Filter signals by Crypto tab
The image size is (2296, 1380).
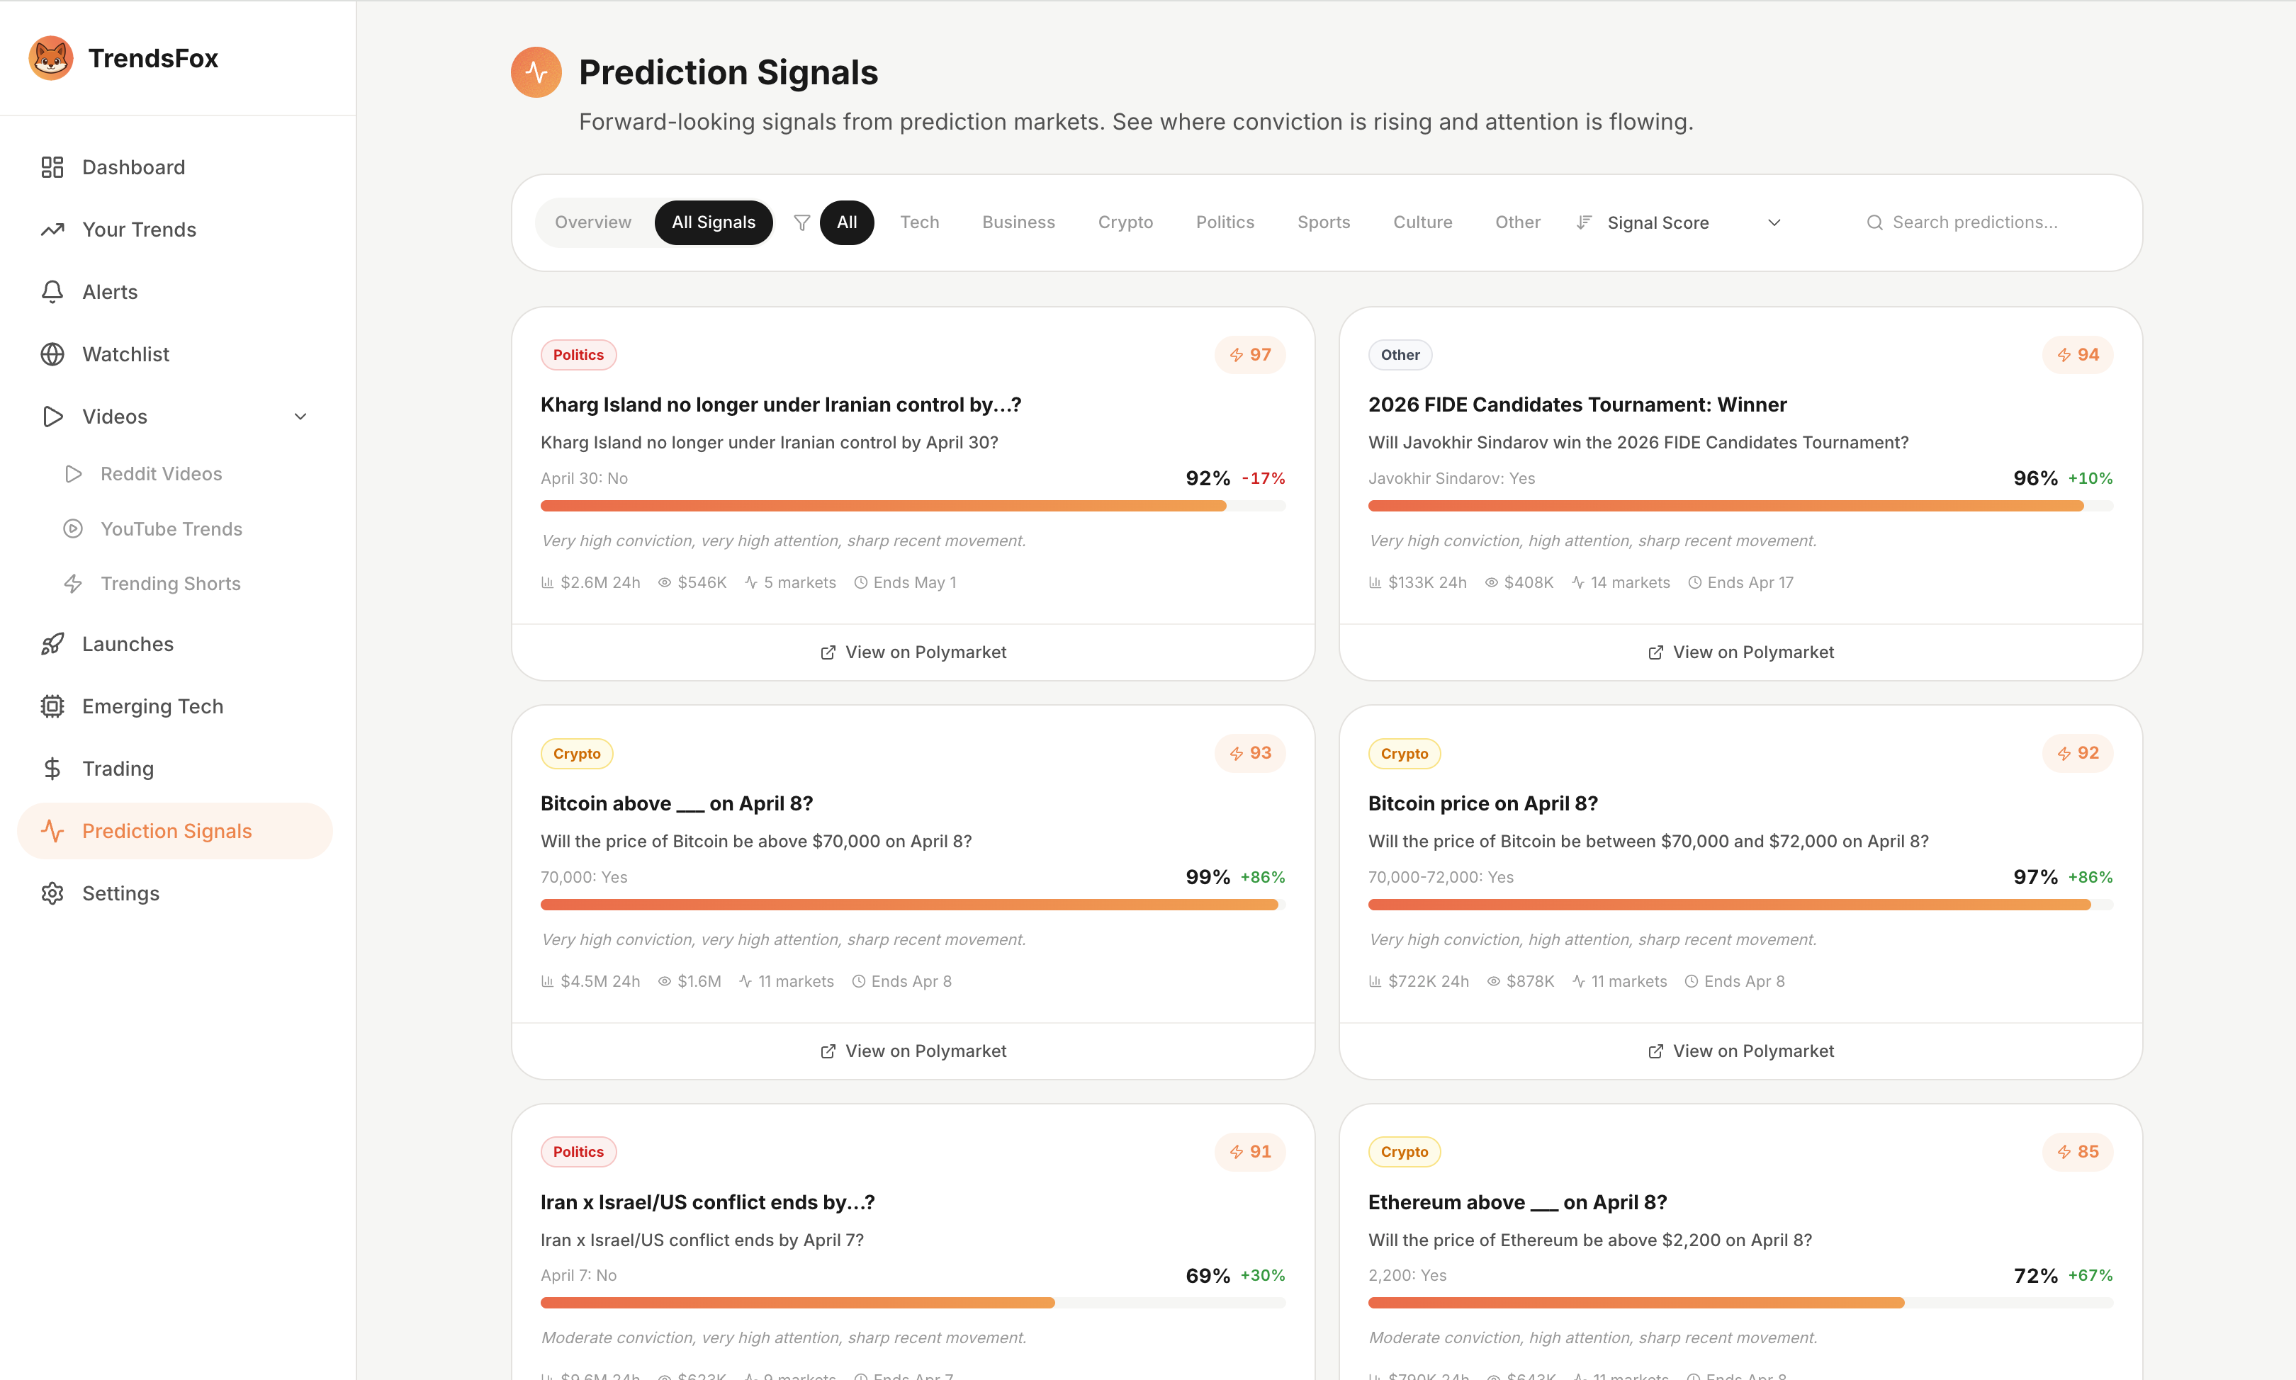tap(1125, 222)
